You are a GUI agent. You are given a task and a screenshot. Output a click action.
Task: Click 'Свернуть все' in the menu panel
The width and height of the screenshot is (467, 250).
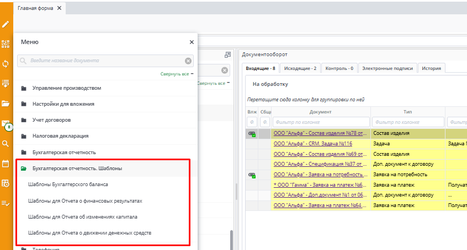coord(175,73)
